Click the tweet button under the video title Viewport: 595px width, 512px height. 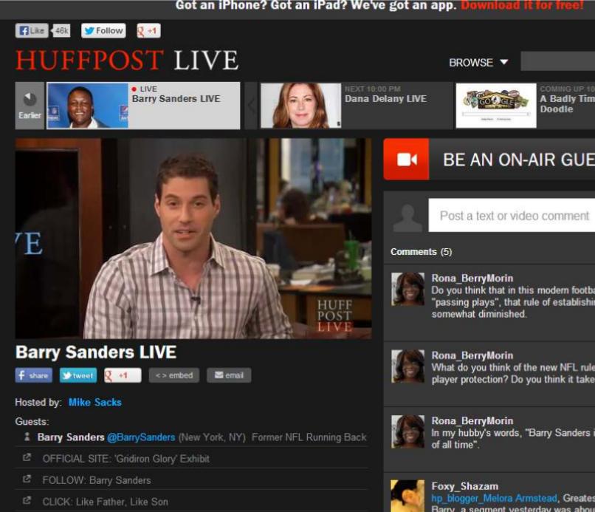pyautogui.click(x=78, y=375)
